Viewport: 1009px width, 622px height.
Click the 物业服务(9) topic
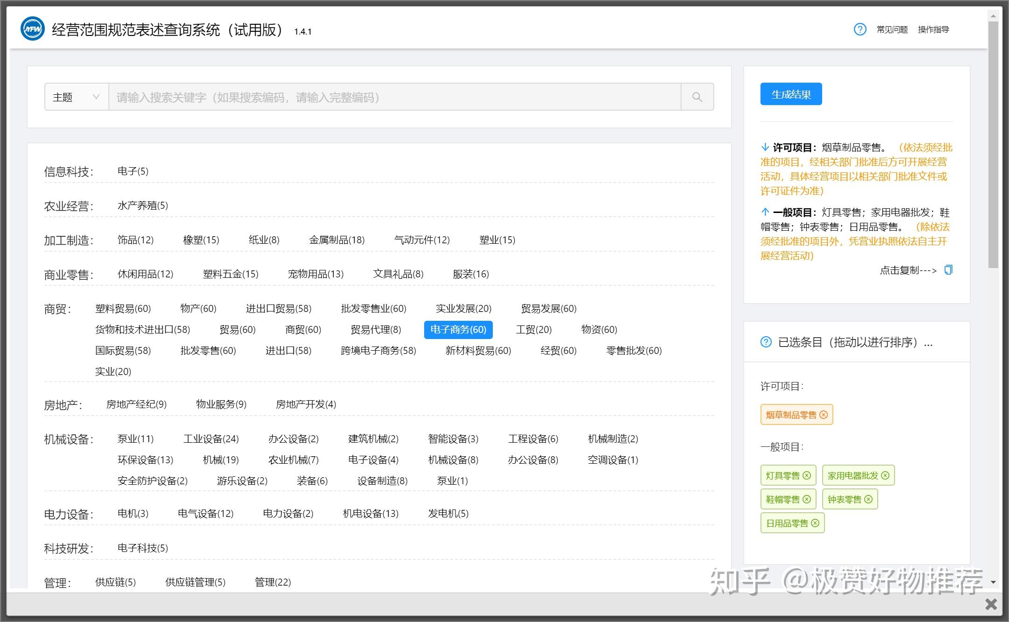[221, 404]
